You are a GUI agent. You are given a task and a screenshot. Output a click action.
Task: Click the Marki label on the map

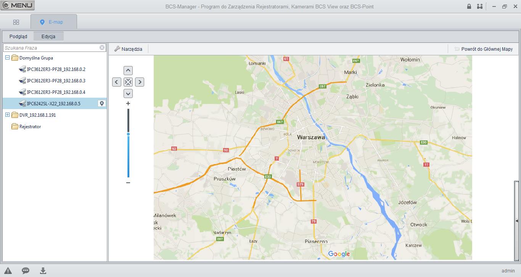[350, 72]
